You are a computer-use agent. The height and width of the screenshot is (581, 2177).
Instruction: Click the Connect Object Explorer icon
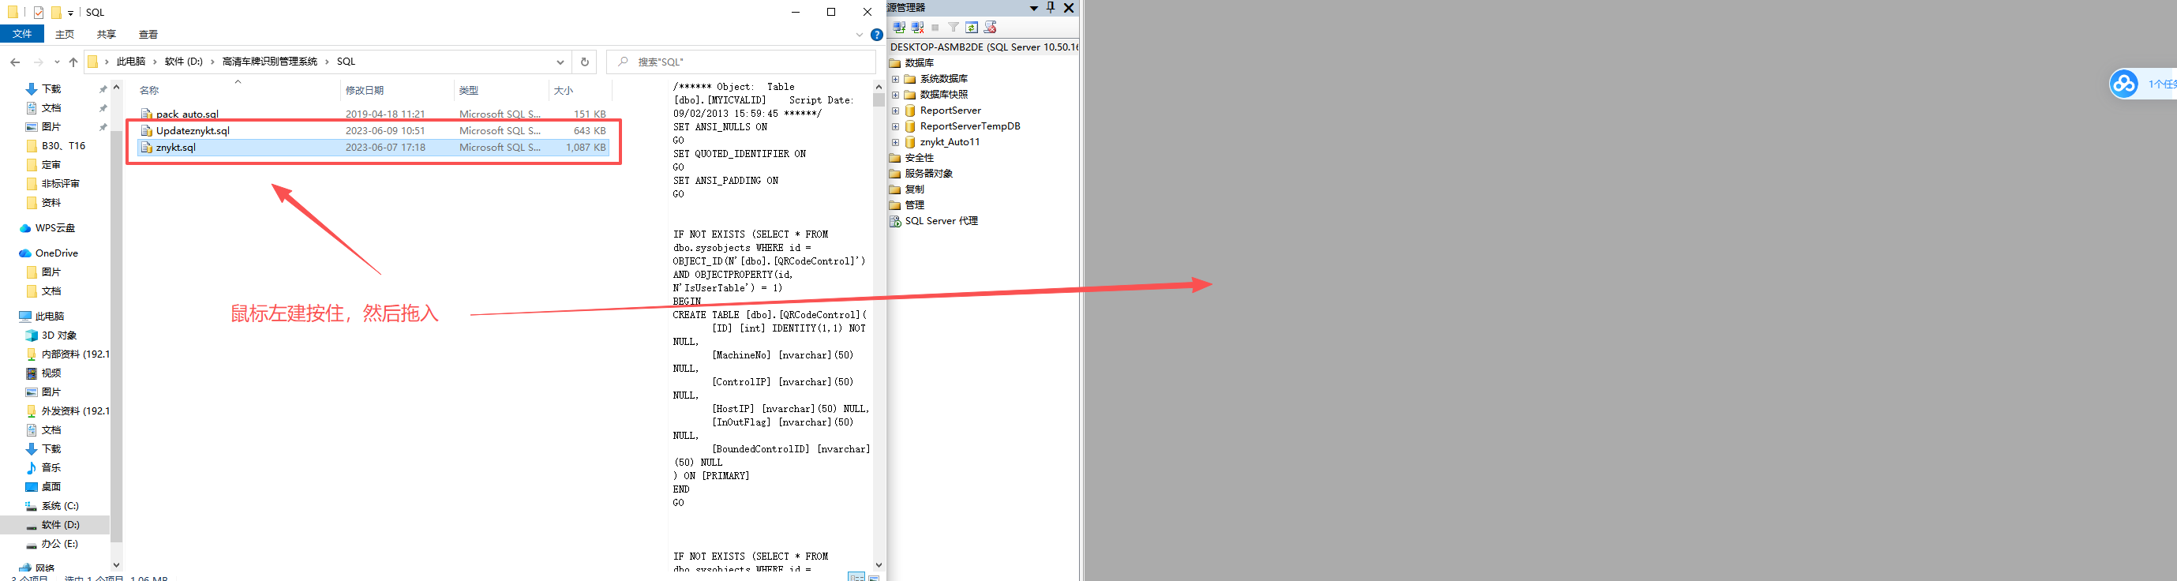coord(899,27)
